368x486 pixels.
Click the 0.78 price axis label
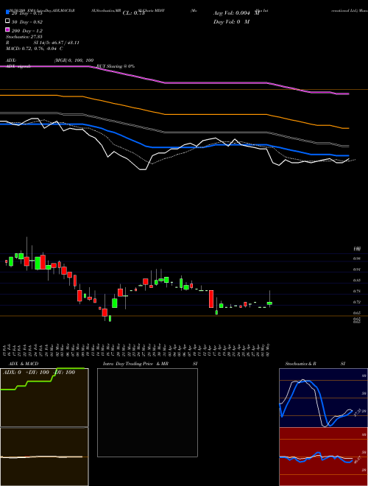pos(356,292)
